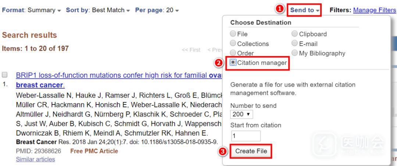Viewport: 397px width, 166px height.
Task: Expand the Format Summary dropdown
Action: point(32,10)
